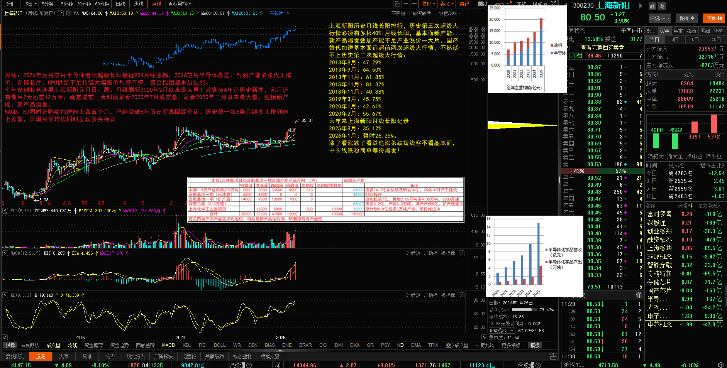Switch to the 周线 weekly chart tab
727x368 pixels.
coord(139,4)
